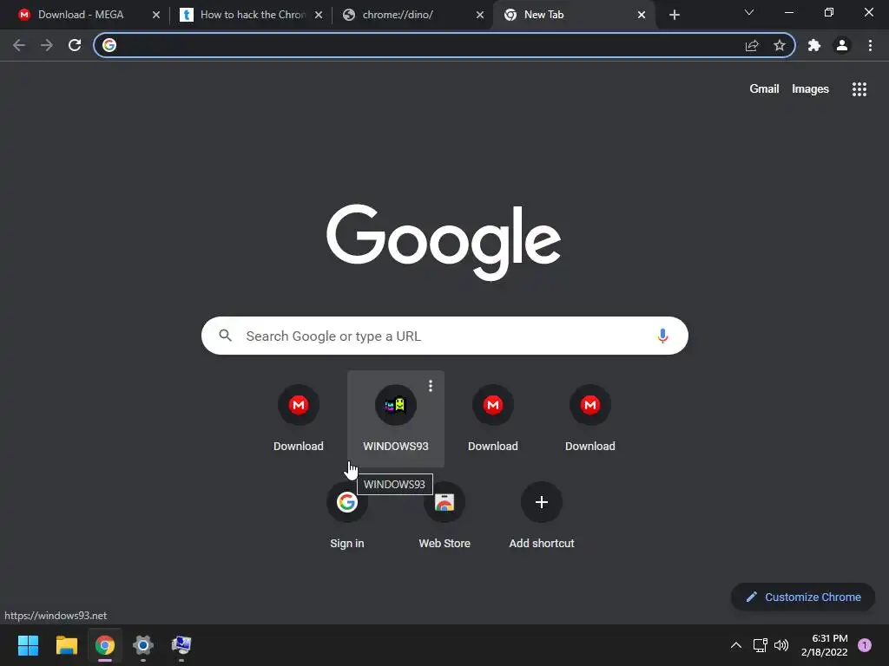Click the Google icon in address bar
This screenshot has height=666, width=889.
click(109, 45)
